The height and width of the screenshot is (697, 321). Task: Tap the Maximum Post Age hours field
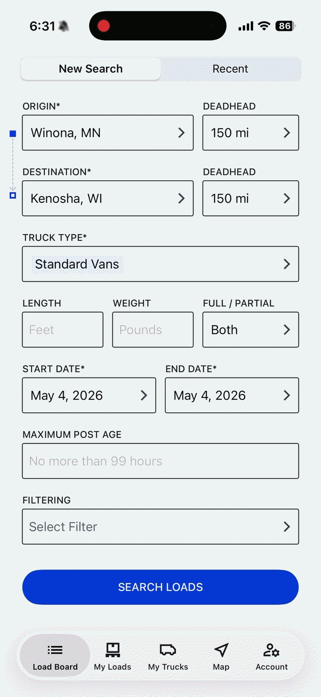coord(160,461)
